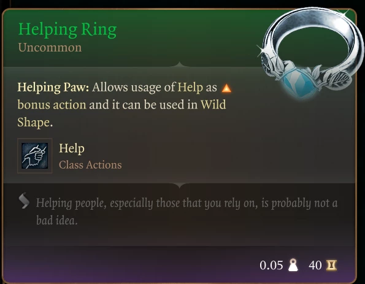Open the highlighted Help keyword in the description
365x284 pixels.
point(190,88)
